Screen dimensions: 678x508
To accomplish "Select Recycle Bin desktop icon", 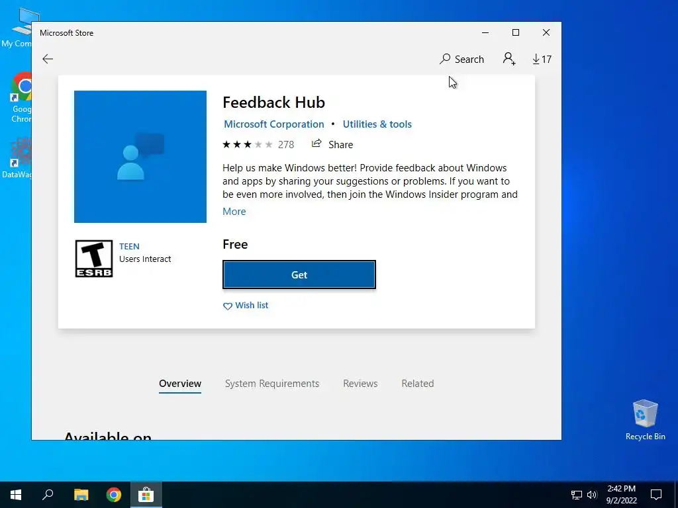I will point(645,420).
